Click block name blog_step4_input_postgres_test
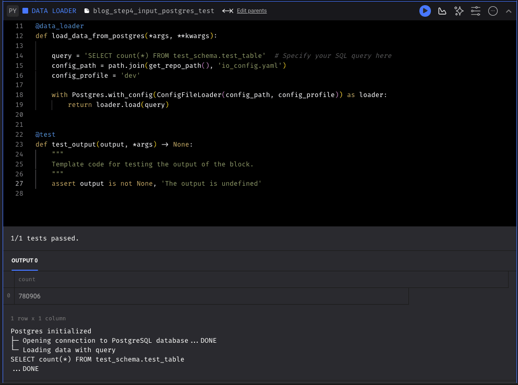Screen dimensions: 518x385 153,11
